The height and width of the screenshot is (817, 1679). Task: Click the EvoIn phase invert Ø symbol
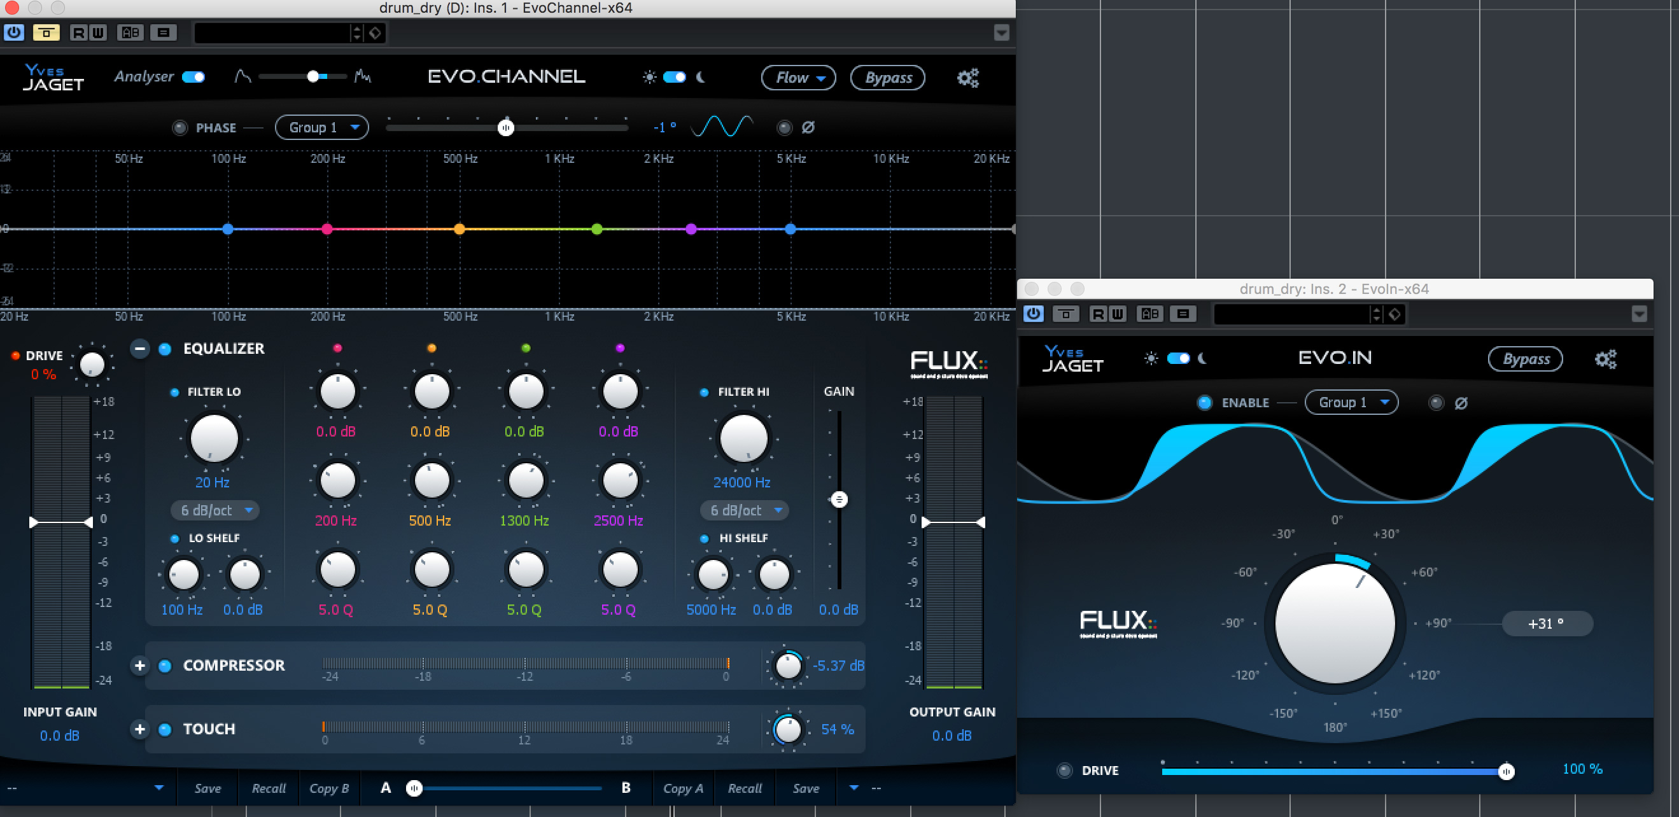tap(1461, 403)
